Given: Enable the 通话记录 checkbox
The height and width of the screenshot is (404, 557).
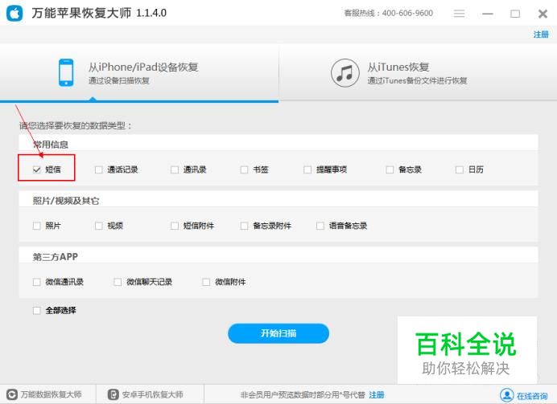Looking at the screenshot, I should 99,169.
